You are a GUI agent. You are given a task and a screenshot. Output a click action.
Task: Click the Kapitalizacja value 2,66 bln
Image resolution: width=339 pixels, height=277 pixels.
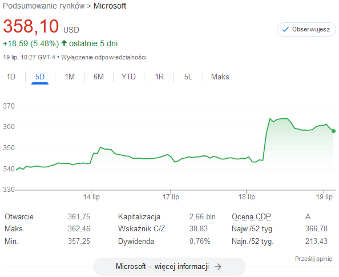(203, 216)
